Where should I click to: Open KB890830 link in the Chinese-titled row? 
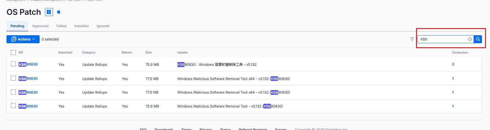coord(28,64)
